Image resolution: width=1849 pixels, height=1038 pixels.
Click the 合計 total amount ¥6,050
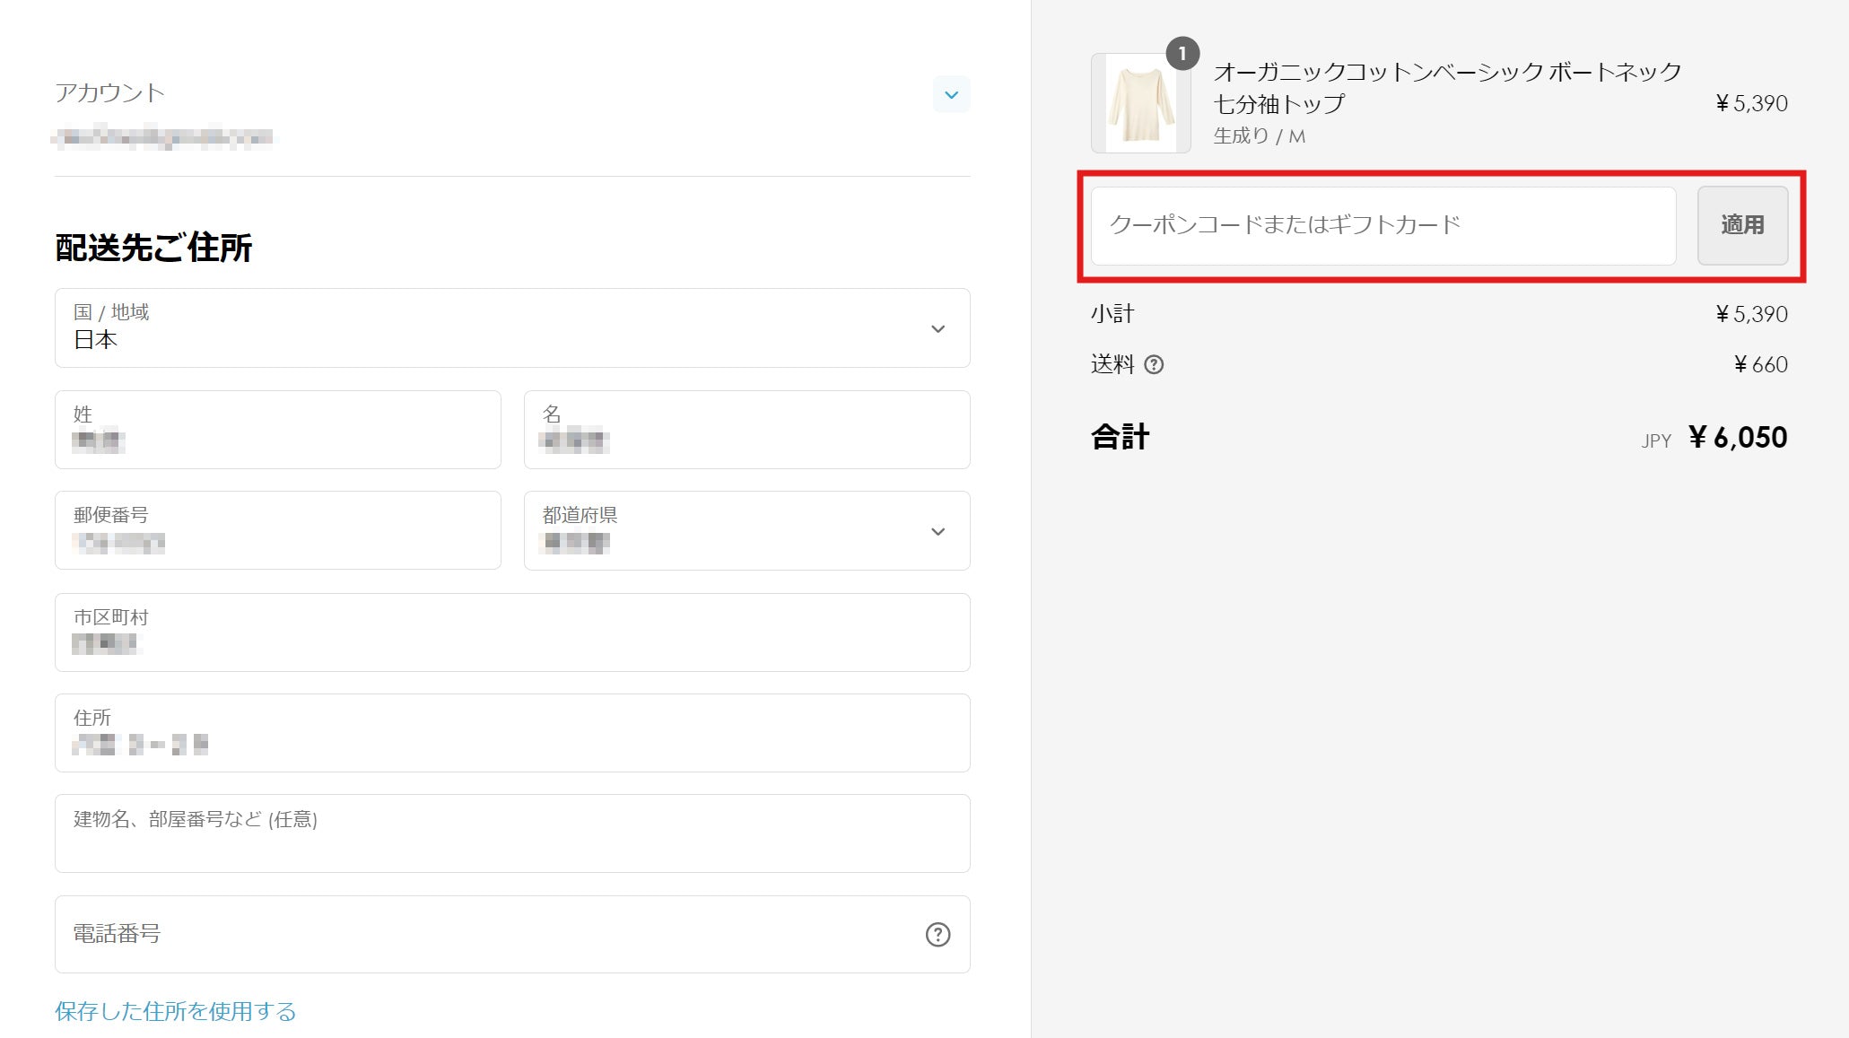(x=1737, y=438)
